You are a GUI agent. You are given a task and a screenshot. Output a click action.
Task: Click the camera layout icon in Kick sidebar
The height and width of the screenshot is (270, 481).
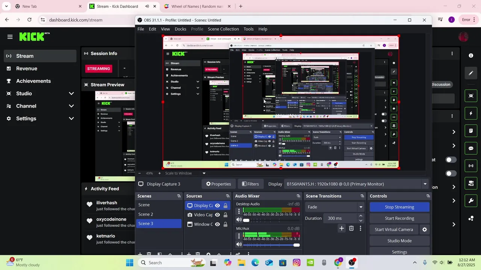click(471, 183)
